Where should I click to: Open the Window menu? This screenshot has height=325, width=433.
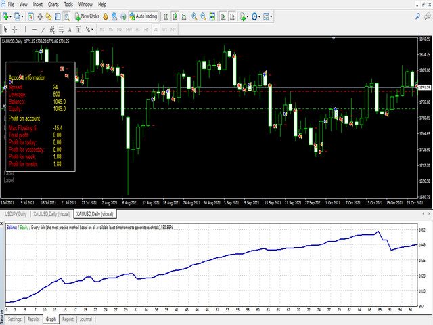click(85, 5)
